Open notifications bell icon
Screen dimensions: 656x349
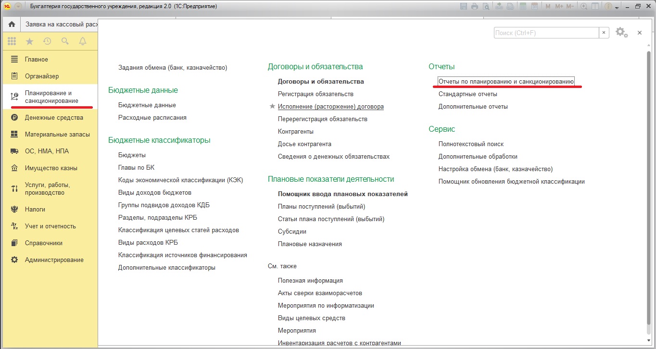point(83,41)
